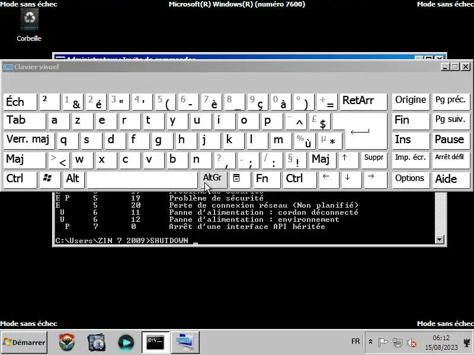Click the Windows logo key
The width and height of the screenshot is (474, 355).
click(x=50, y=179)
